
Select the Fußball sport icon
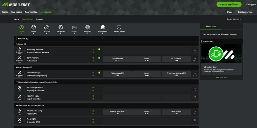[x=22, y=27]
